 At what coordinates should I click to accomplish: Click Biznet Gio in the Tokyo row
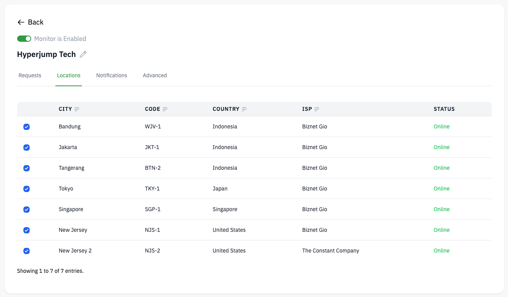coord(314,189)
